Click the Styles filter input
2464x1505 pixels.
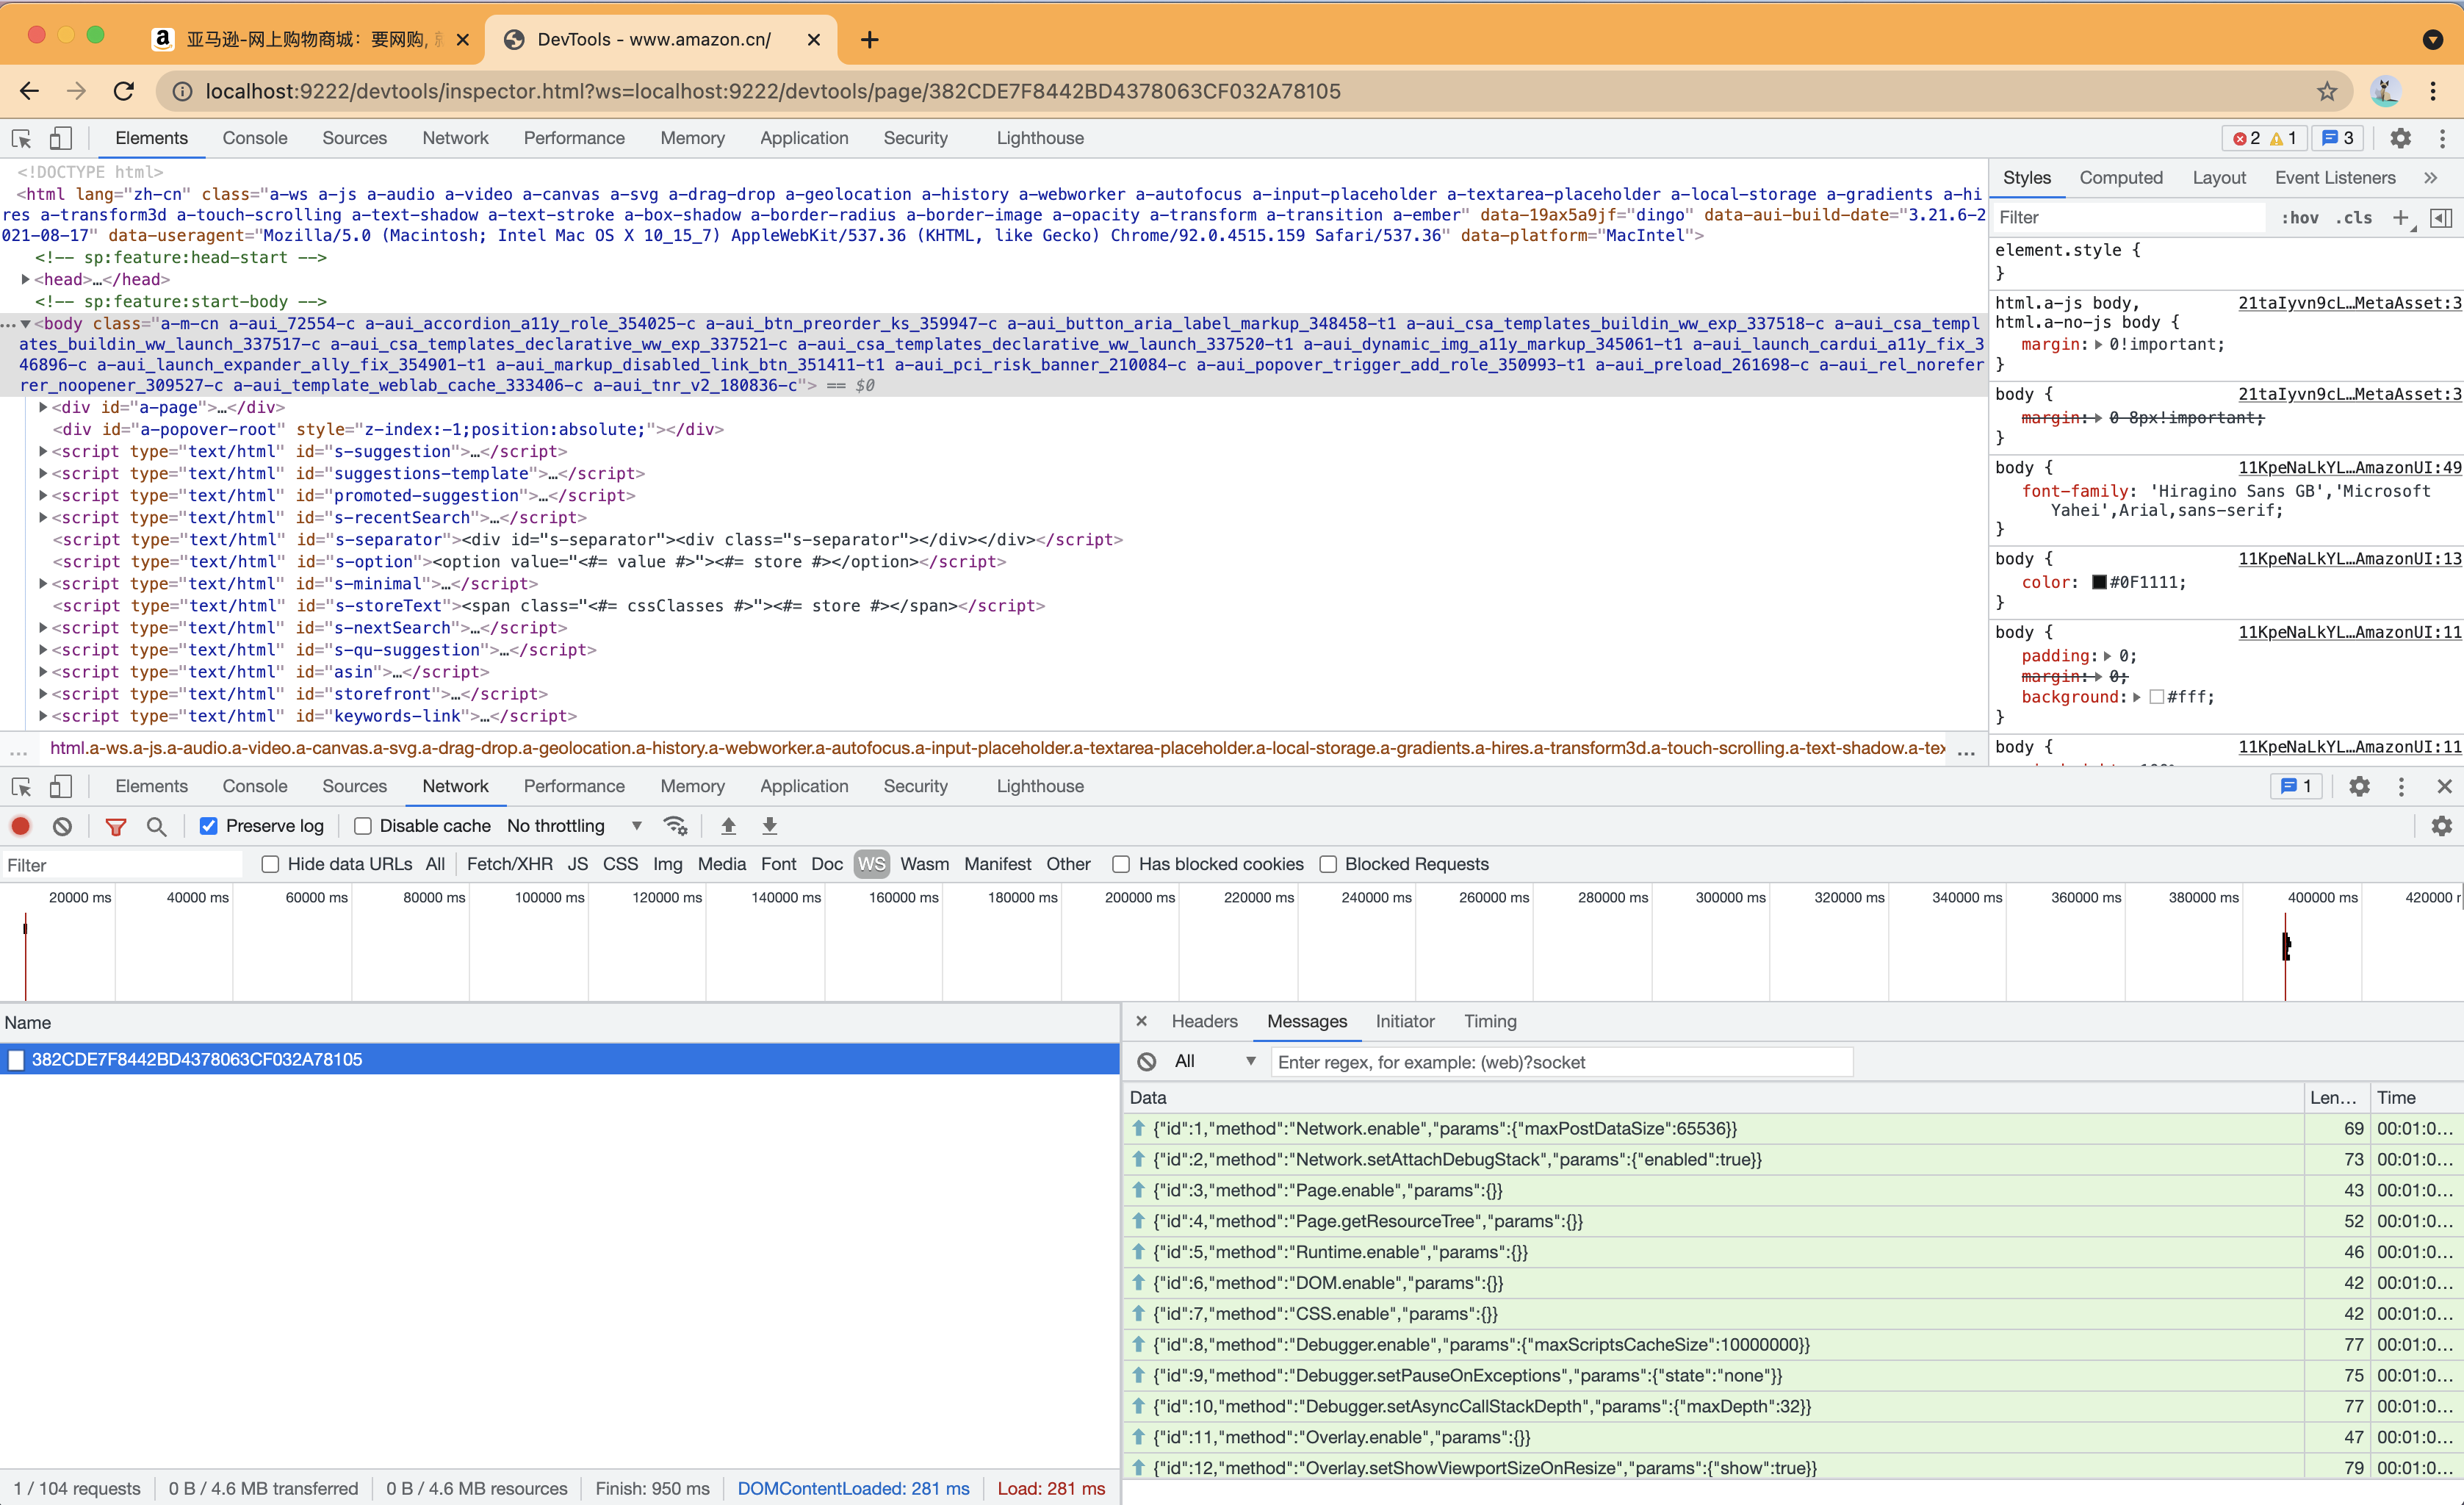(2128, 217)
